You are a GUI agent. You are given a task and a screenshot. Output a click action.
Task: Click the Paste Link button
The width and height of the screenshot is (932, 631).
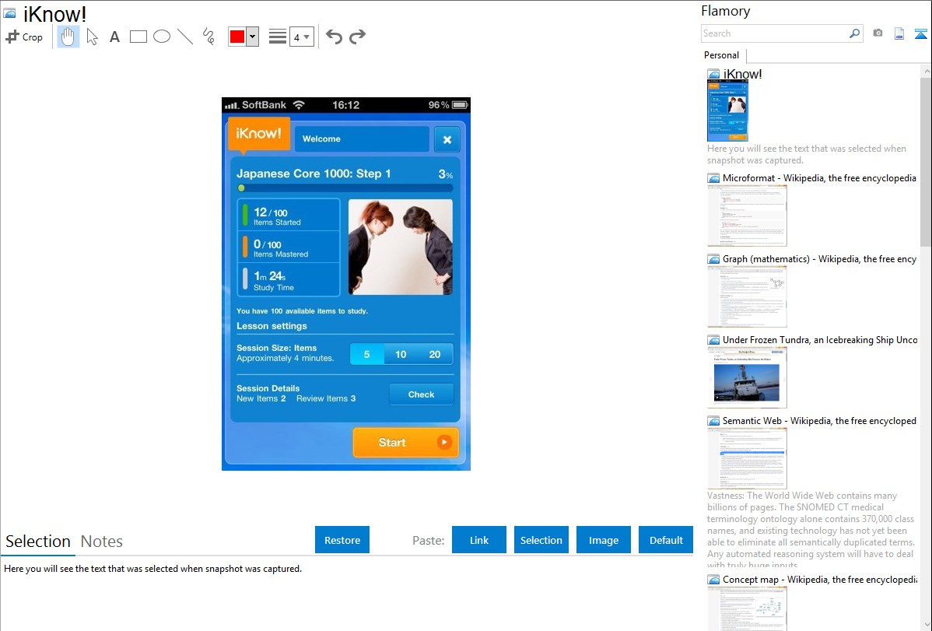point(479,540)
